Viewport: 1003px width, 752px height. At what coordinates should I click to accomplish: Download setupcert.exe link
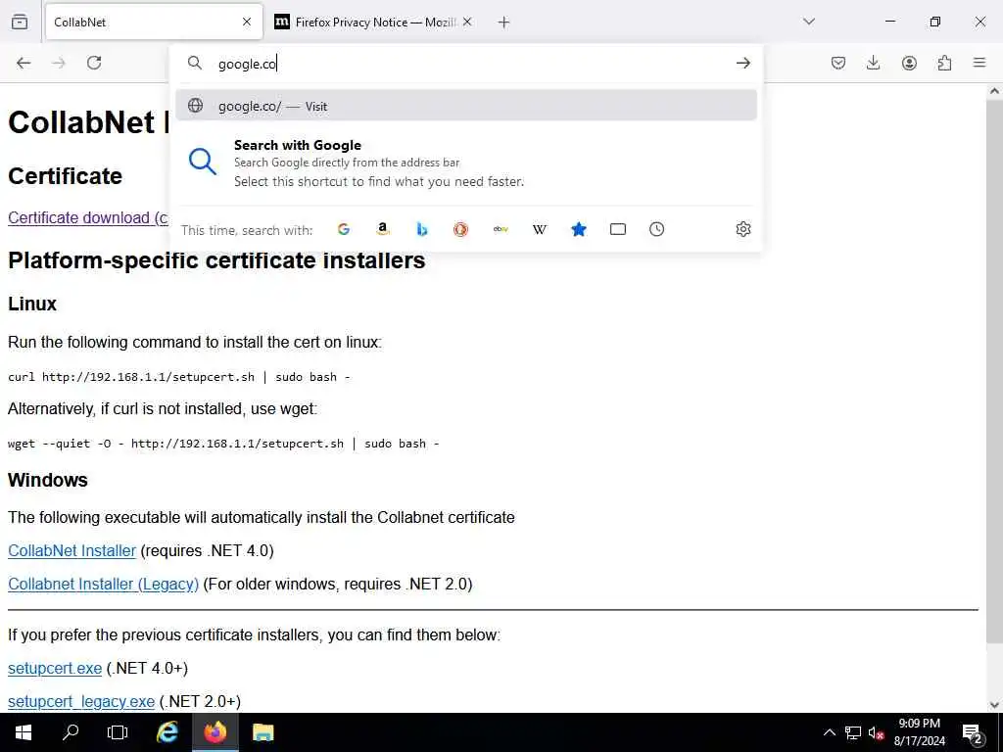[x=55, y=668]
